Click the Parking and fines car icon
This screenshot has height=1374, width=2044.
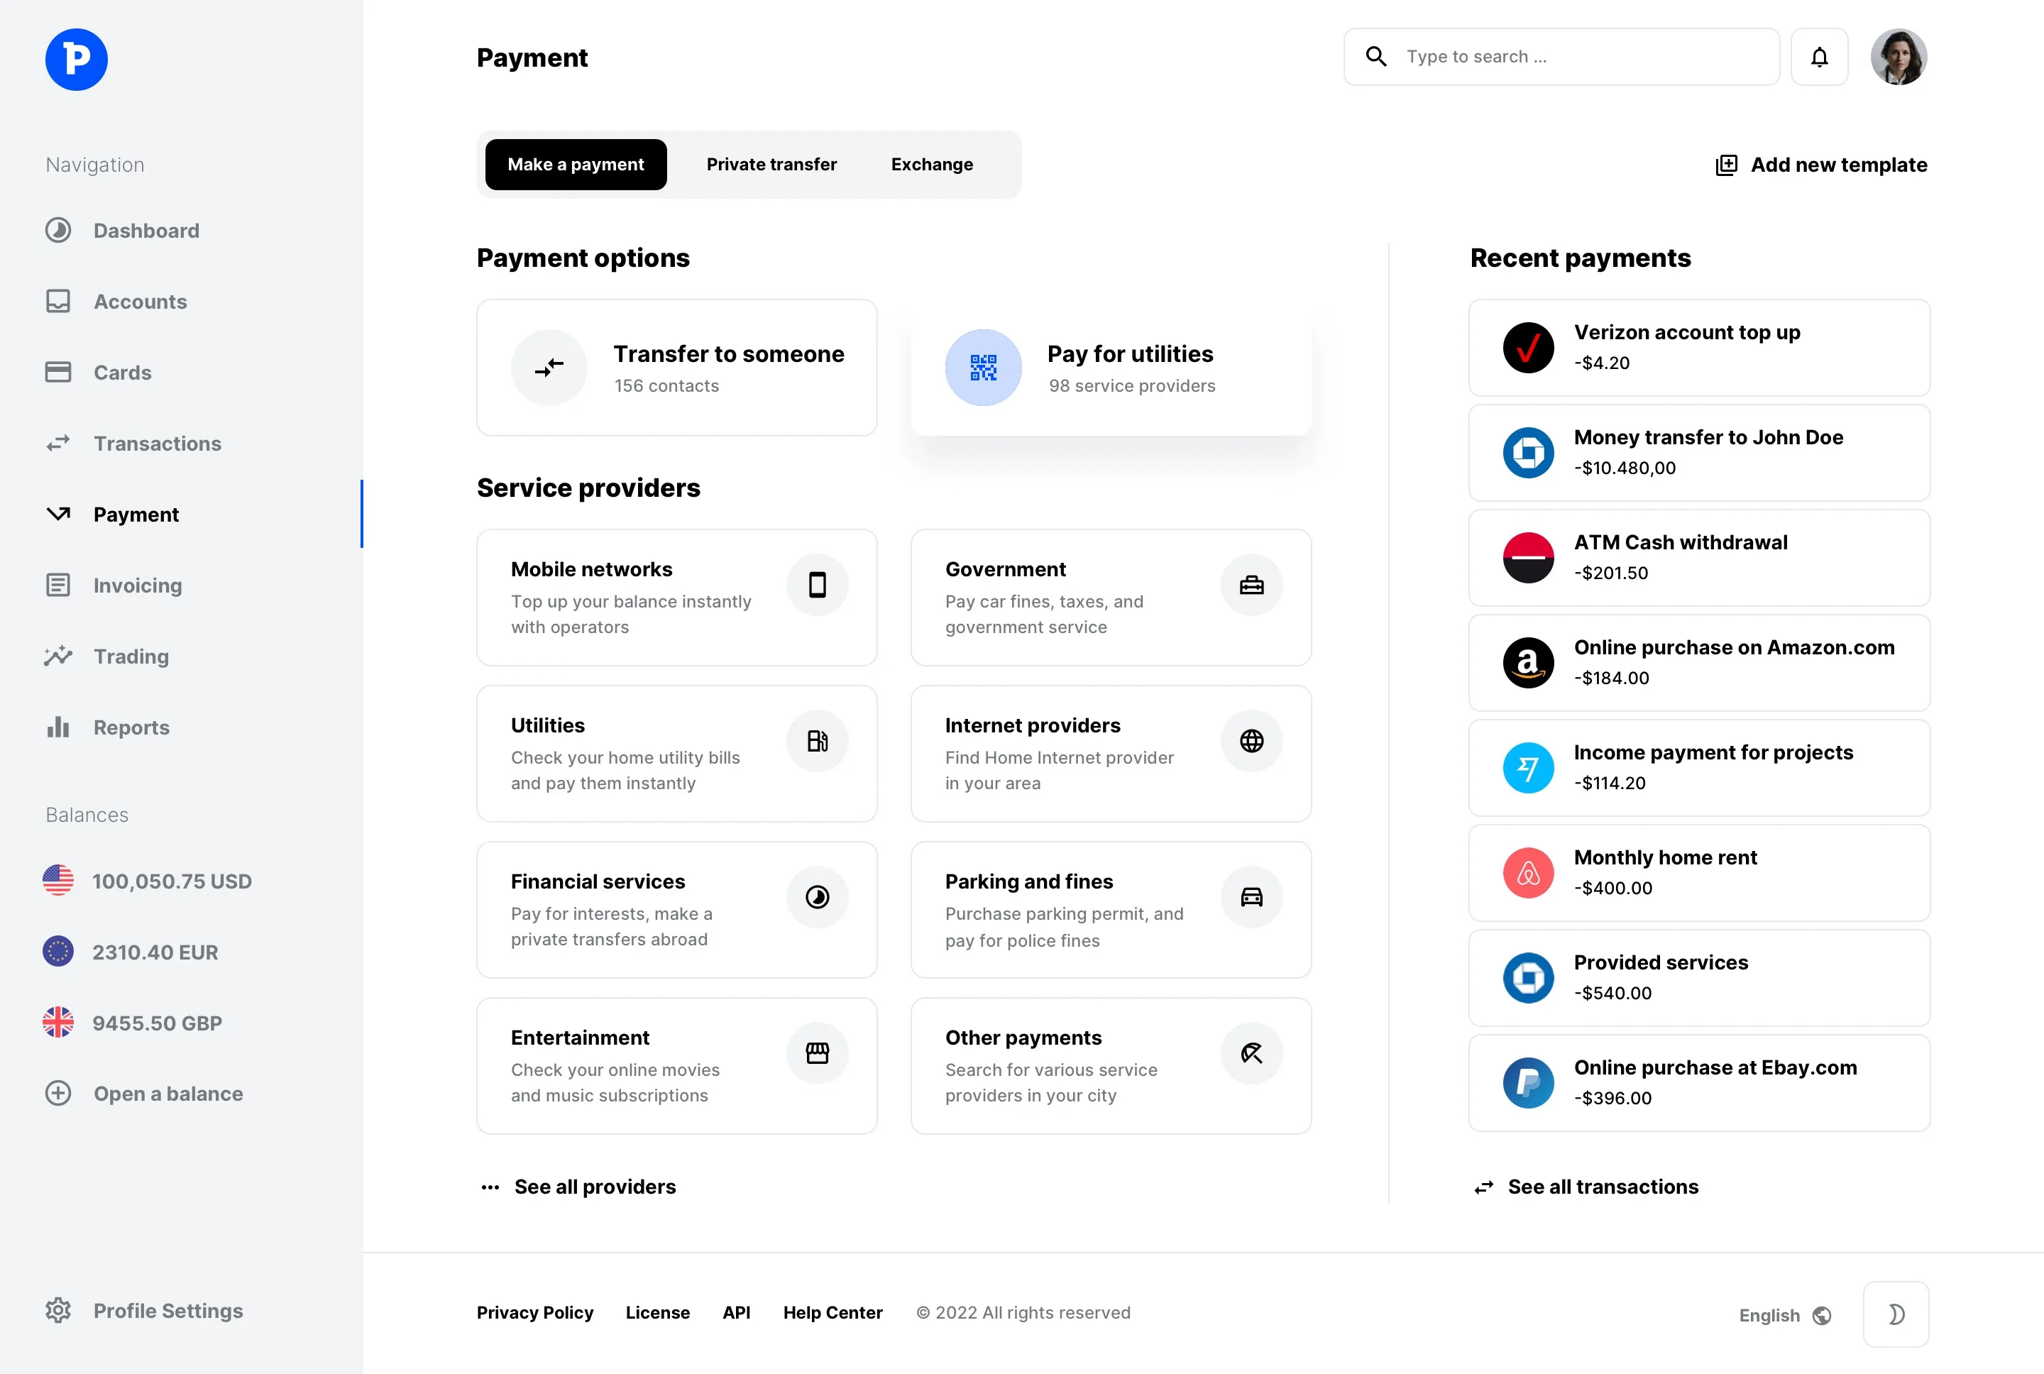(1251, 896)
